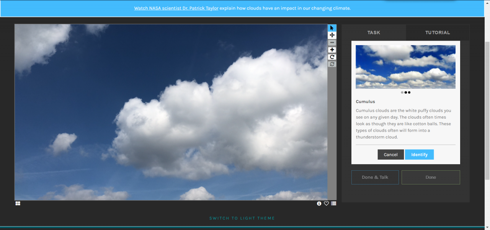Click the Cumulus heading text
Viewport: 490px width, 230px height.
[365, 102]
